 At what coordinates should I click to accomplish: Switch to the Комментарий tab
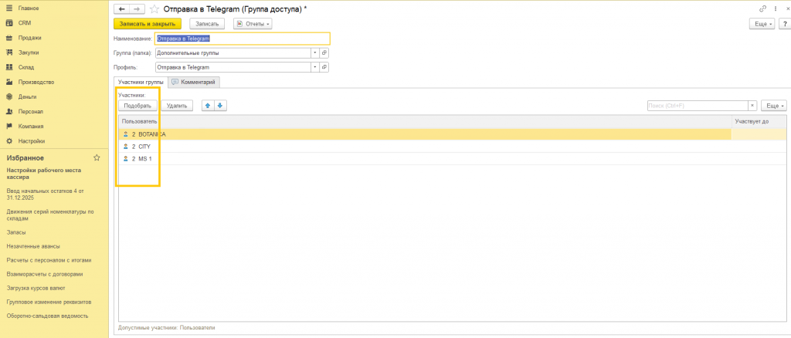point(194,82)
